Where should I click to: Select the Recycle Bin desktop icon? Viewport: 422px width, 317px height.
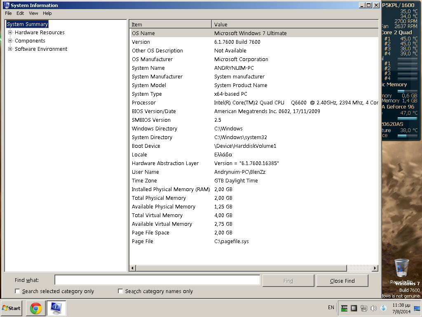pyautogui.click(x=402, y=272)
